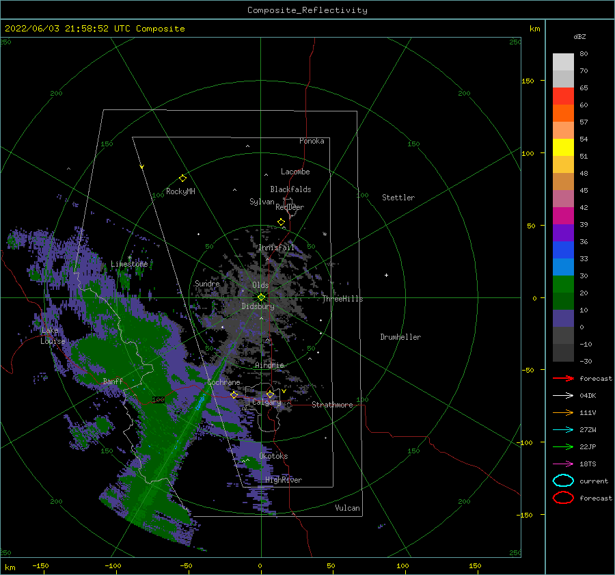
Task: Click the RedDeer city label
Action: pyautogui.click(x=290, y=207)
